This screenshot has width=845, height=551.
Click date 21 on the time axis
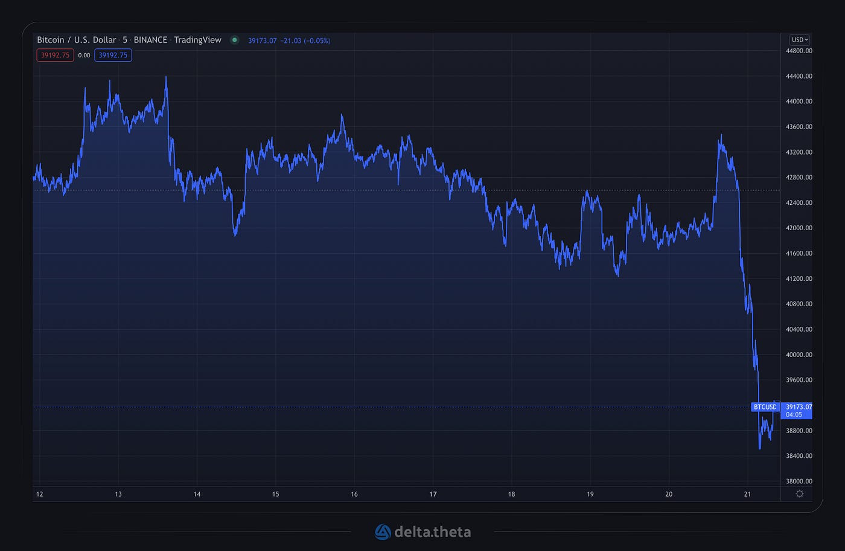pos(747,494)
